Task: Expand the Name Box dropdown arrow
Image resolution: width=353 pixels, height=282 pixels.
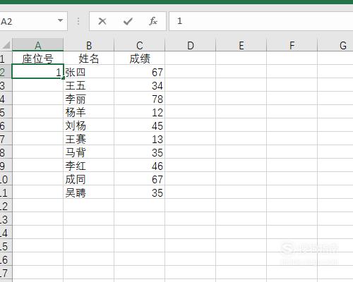Action: (x=60, y=21)
